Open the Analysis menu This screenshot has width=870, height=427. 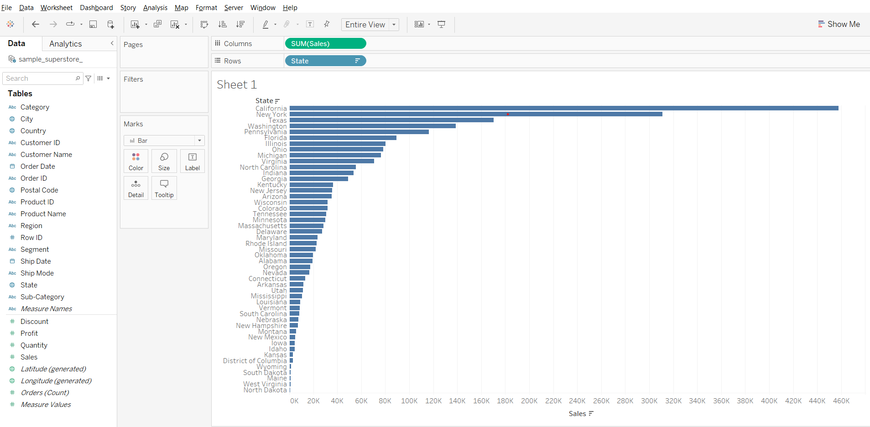[155, 8]
